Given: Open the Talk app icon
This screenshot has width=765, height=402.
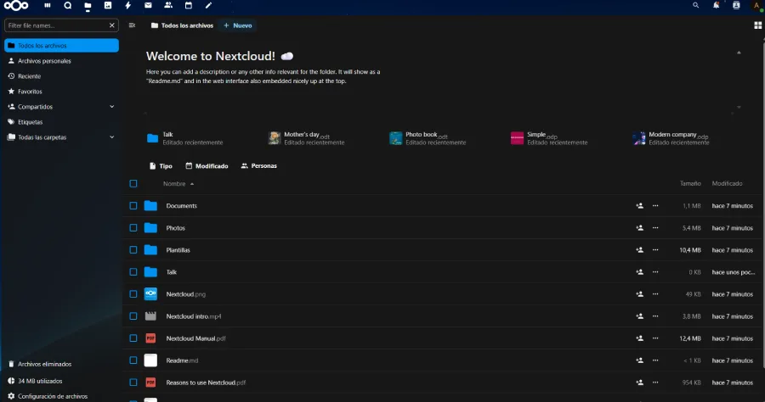Looking at the screenshot, I should pos(68,5).
